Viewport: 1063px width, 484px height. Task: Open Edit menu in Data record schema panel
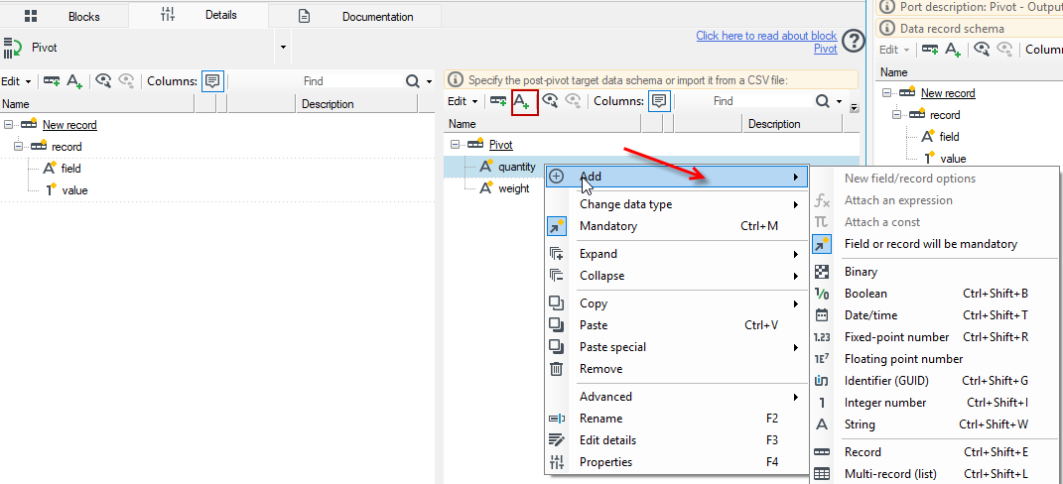[895, 50]
